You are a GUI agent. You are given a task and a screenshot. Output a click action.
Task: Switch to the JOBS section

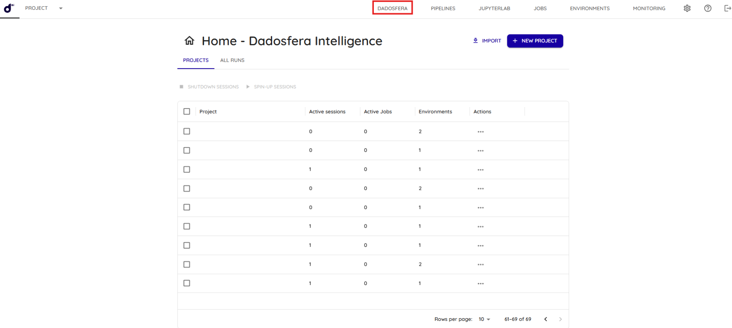pyautogui.click(x=540, y=8)
